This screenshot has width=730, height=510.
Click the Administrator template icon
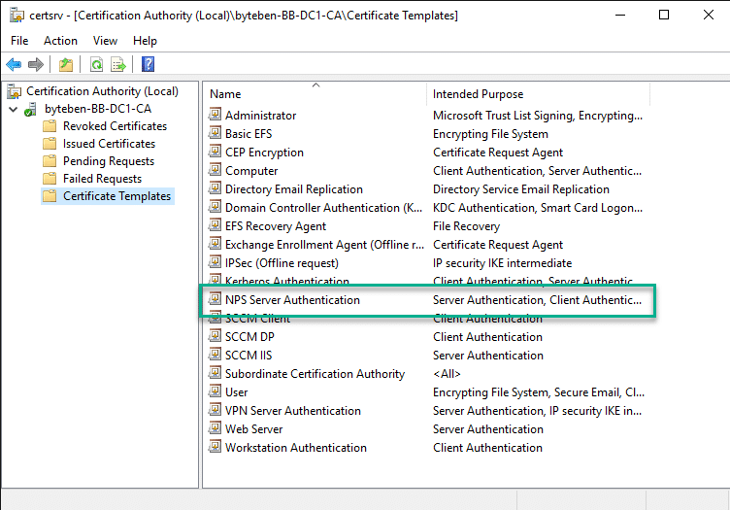(x=215, y=114)
